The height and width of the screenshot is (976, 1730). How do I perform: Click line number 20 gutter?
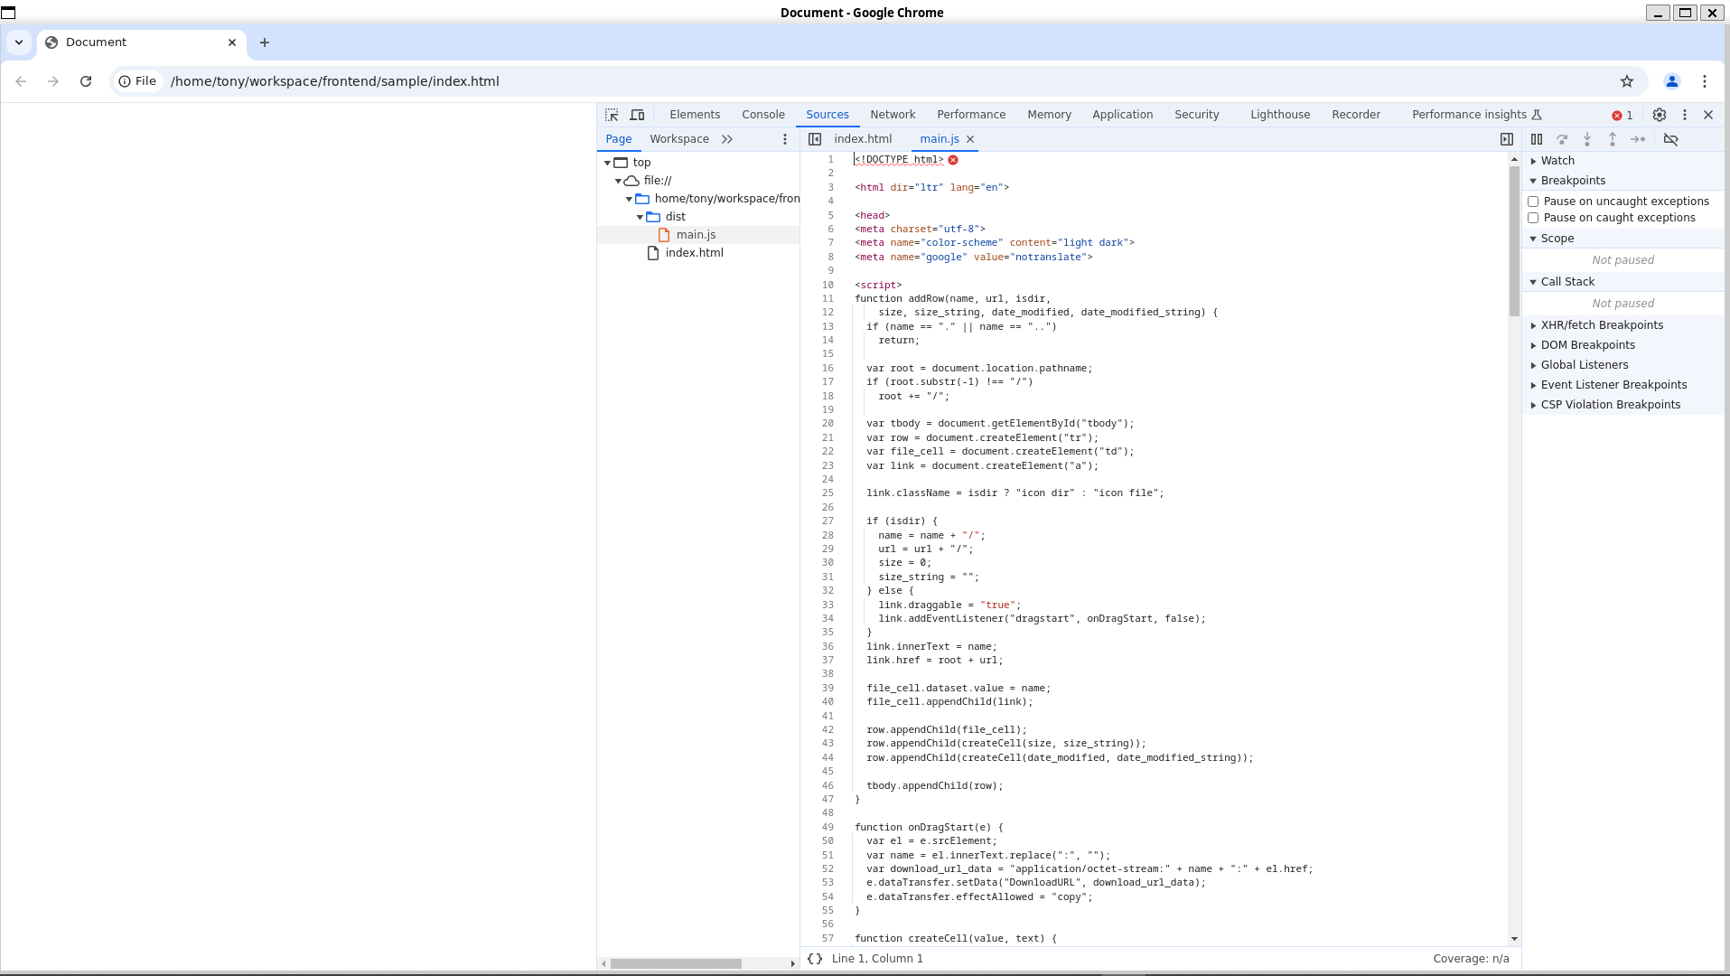828,424
